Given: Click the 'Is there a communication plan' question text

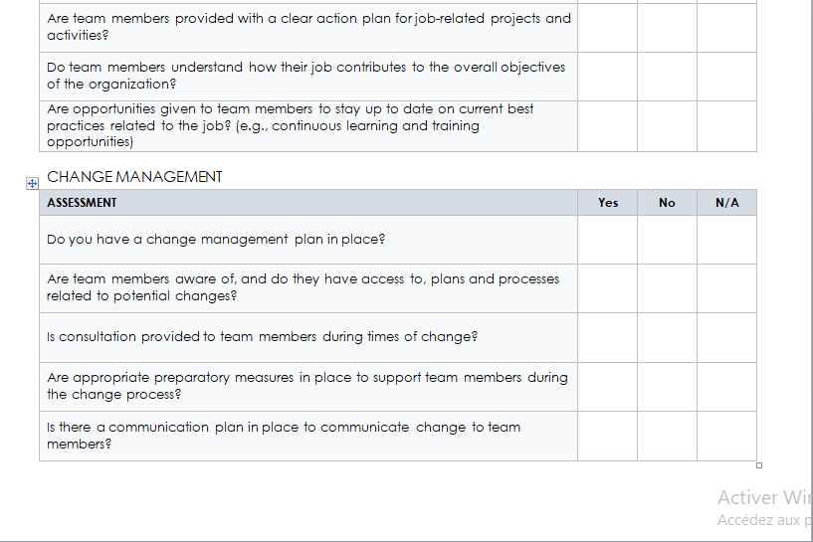Looking at the screenshot, I should coord(284,436).
